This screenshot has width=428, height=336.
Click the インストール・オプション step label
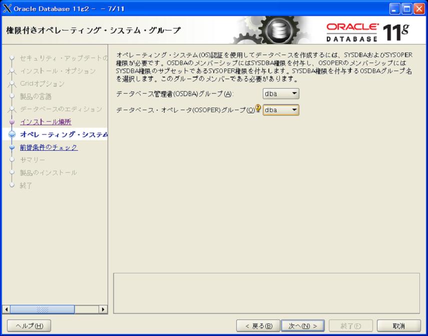[x=58, y=71]
